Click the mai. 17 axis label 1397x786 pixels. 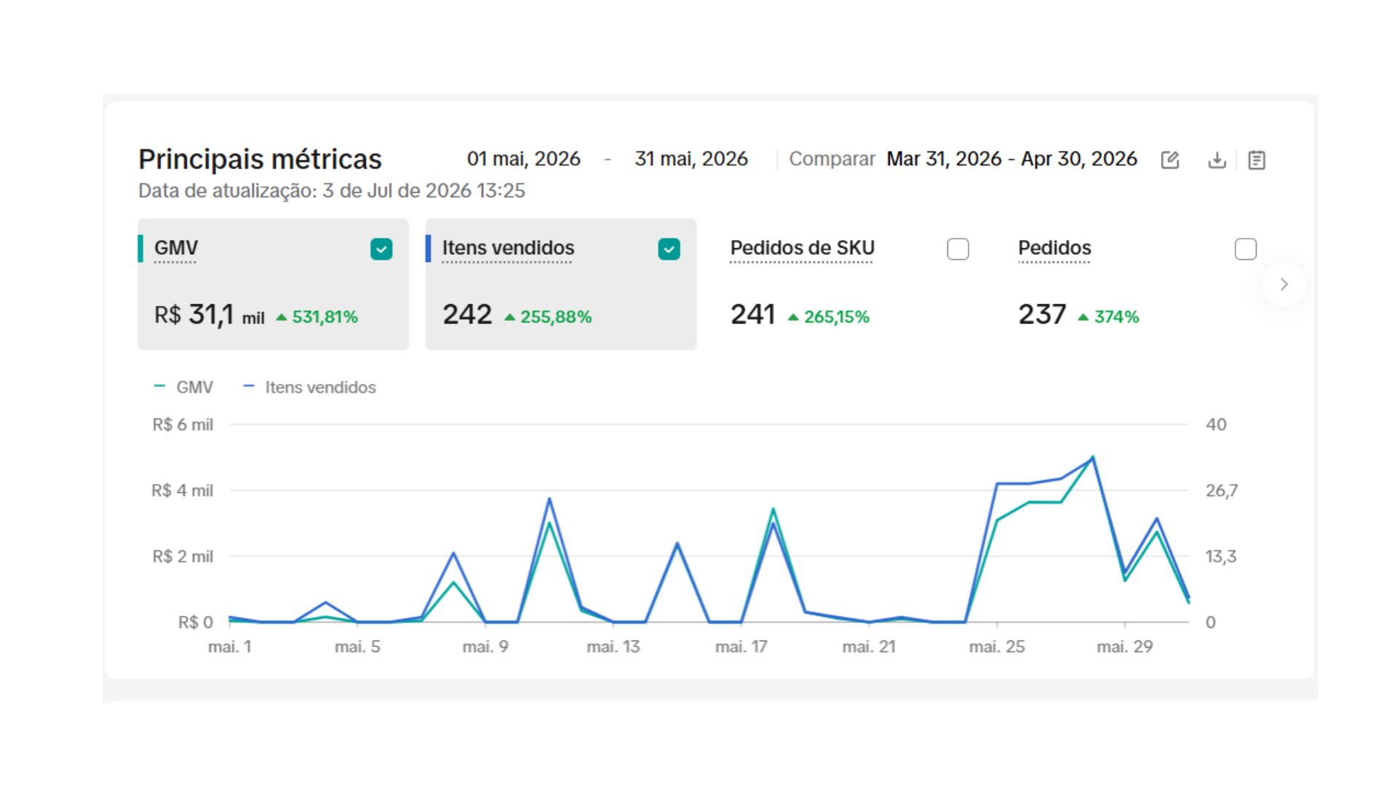741,646
